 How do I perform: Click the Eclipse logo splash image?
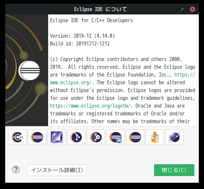(x=27, y=70)
